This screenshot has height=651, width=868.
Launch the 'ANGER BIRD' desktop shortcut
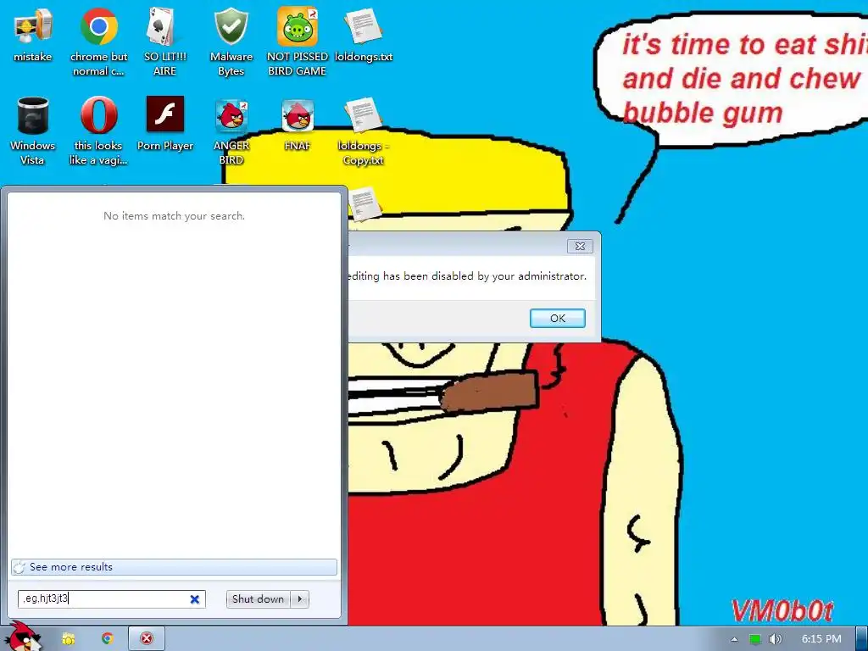(x=231, y=131)
